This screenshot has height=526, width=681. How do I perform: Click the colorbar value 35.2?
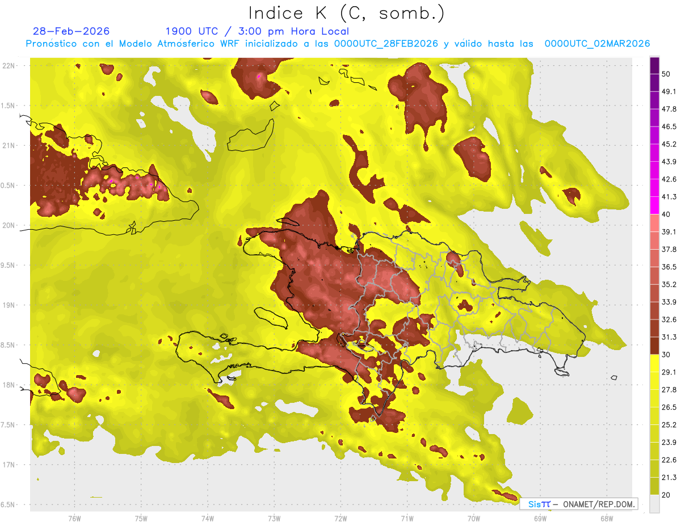[x=670, y=284]
